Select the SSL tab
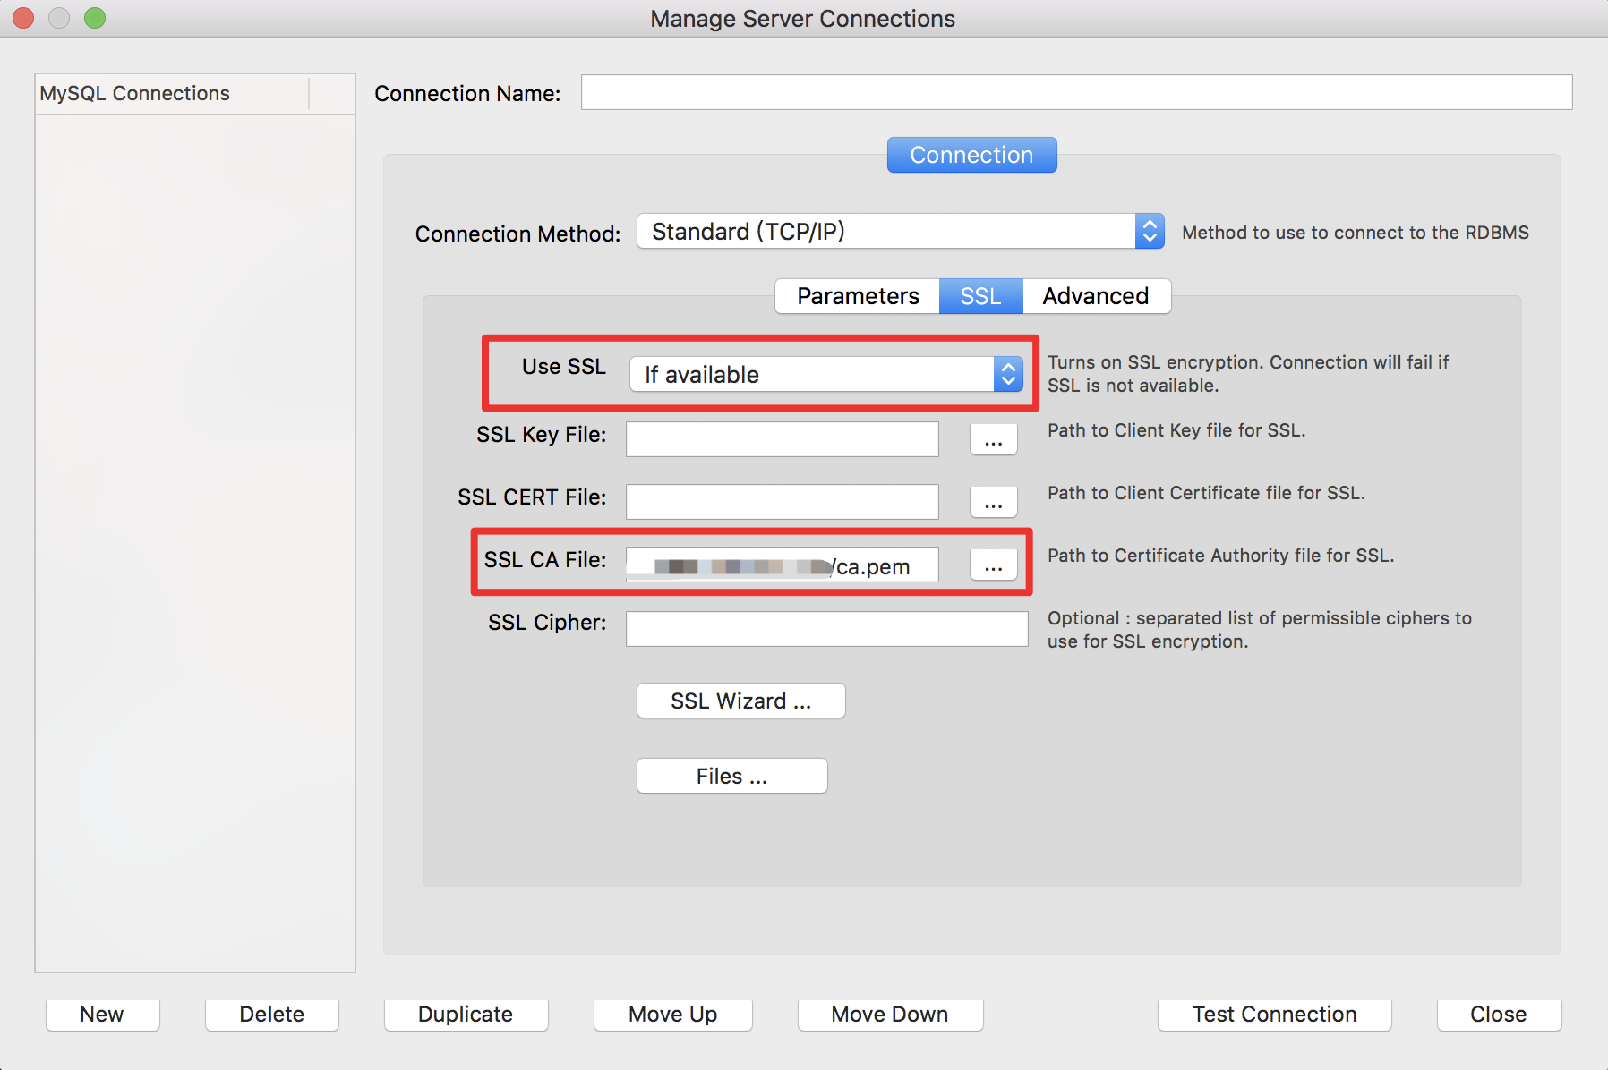 [x=980, y=296]
